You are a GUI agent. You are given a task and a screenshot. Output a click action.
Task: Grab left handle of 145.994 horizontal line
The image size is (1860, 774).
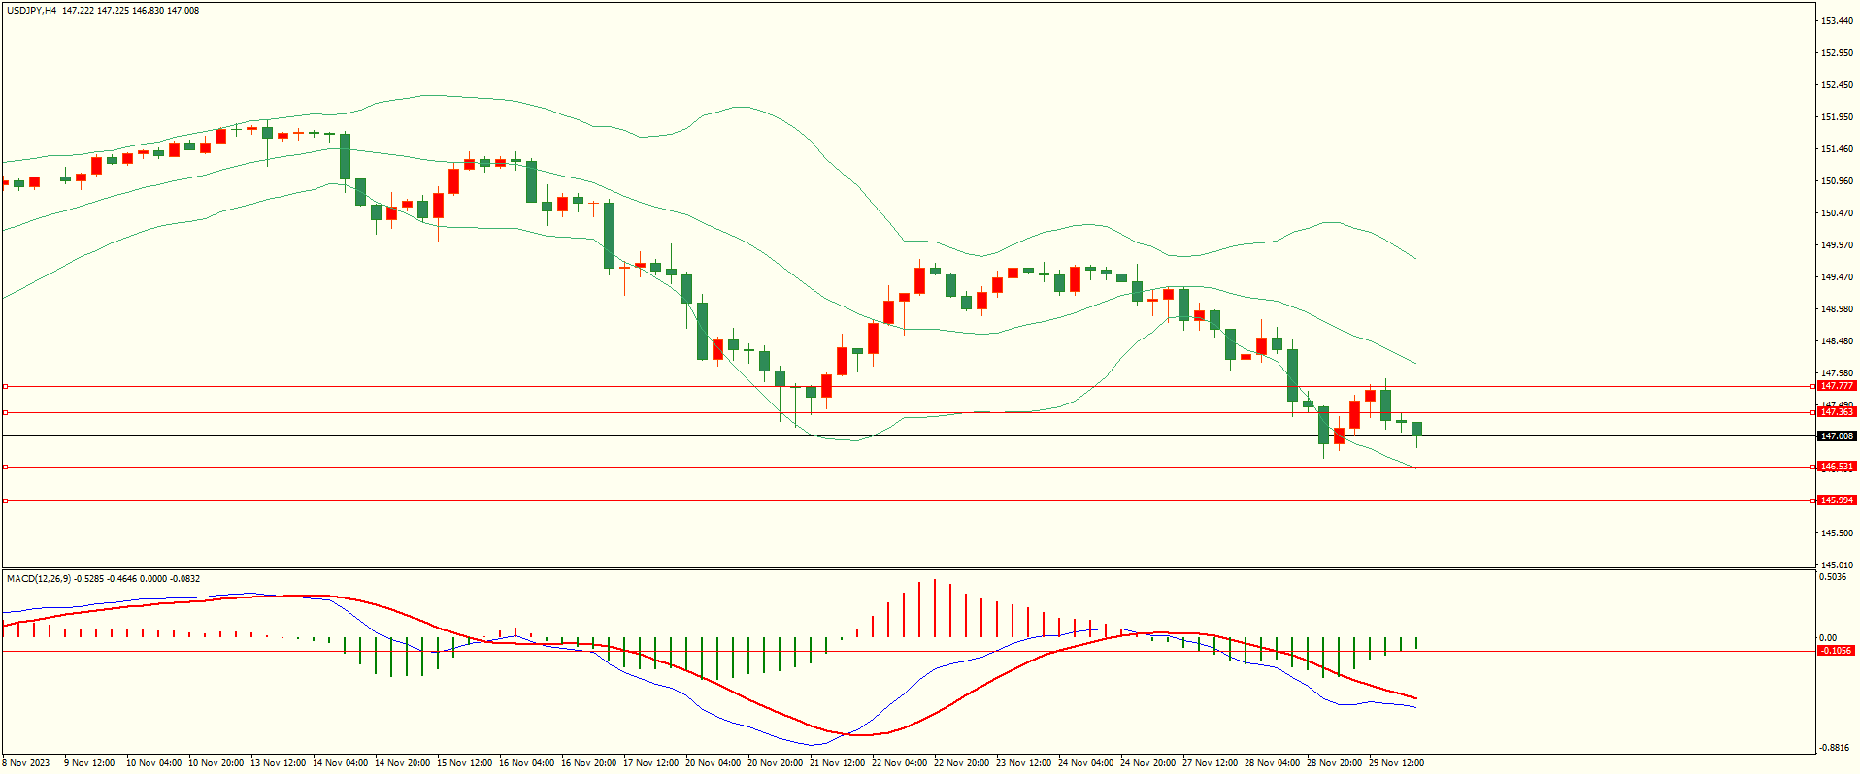5,500
